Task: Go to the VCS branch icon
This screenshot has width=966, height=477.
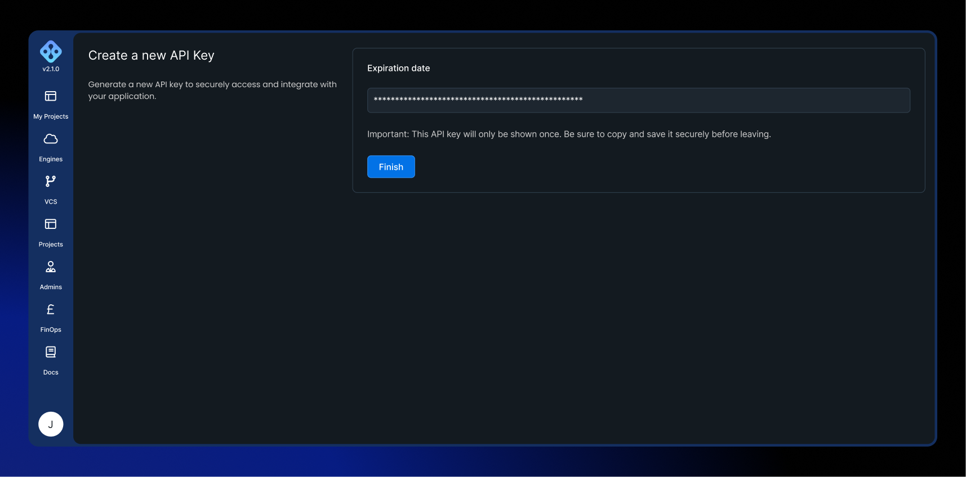Action: tap(51, 181)
